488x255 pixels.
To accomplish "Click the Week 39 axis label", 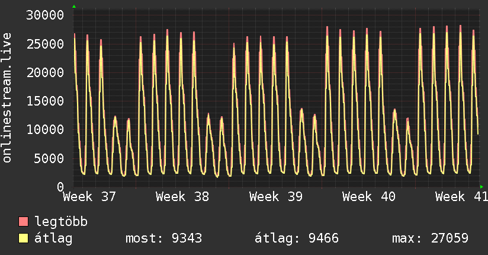I will (276, 197).
